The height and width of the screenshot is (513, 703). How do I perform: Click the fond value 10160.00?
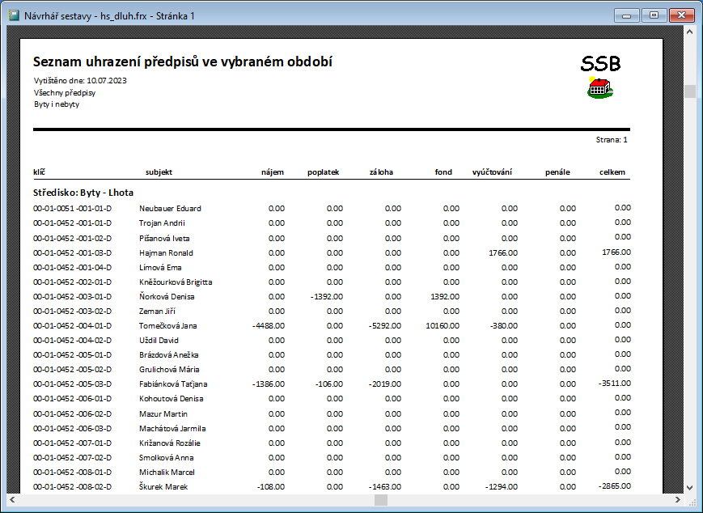[x=443, y=325]
